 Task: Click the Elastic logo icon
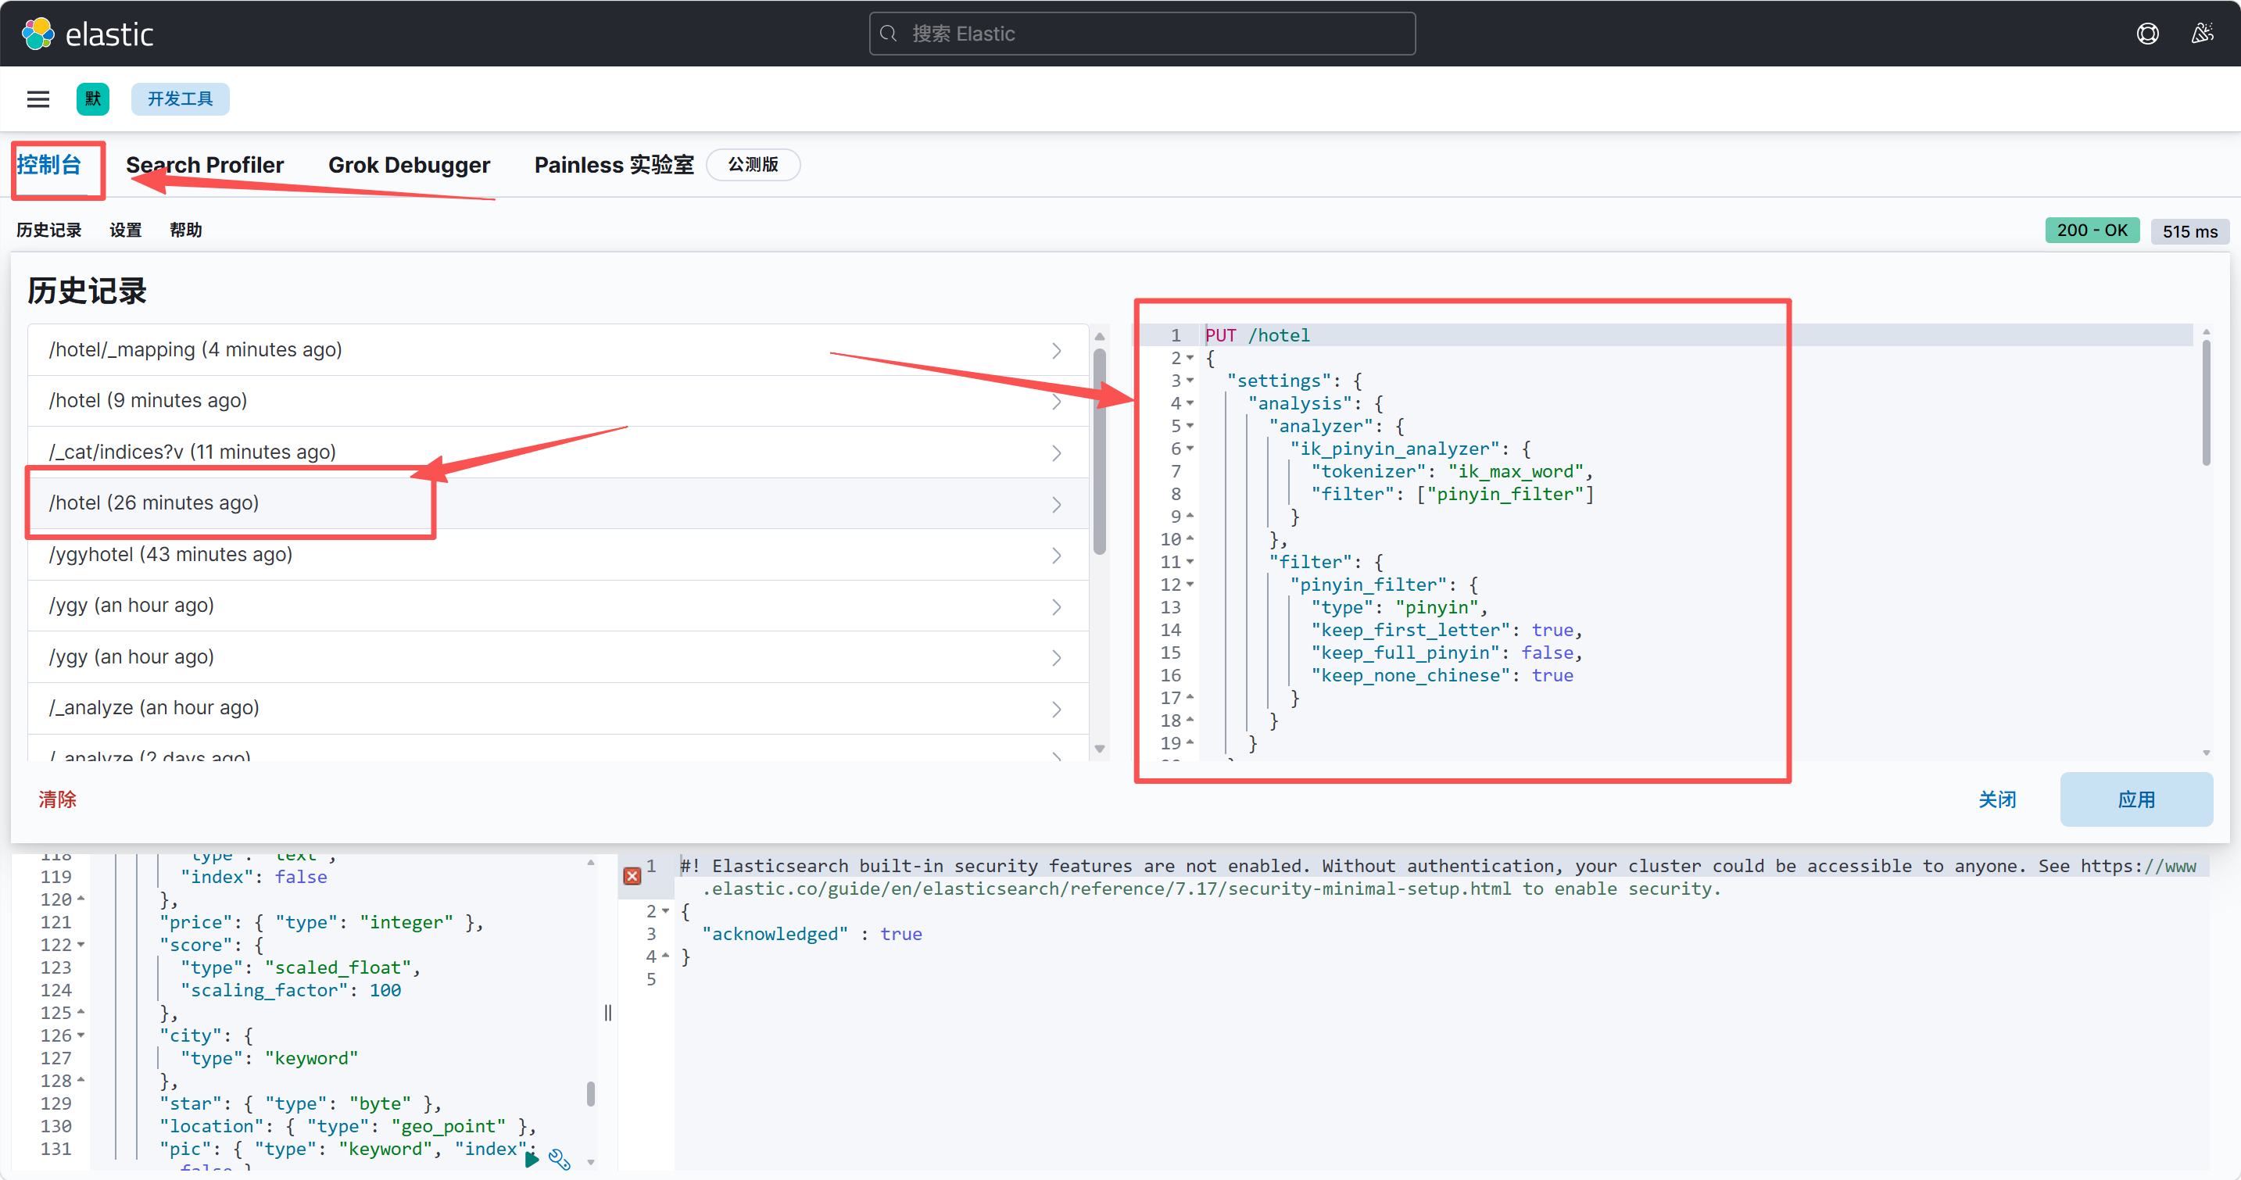(x=38, y=34)
